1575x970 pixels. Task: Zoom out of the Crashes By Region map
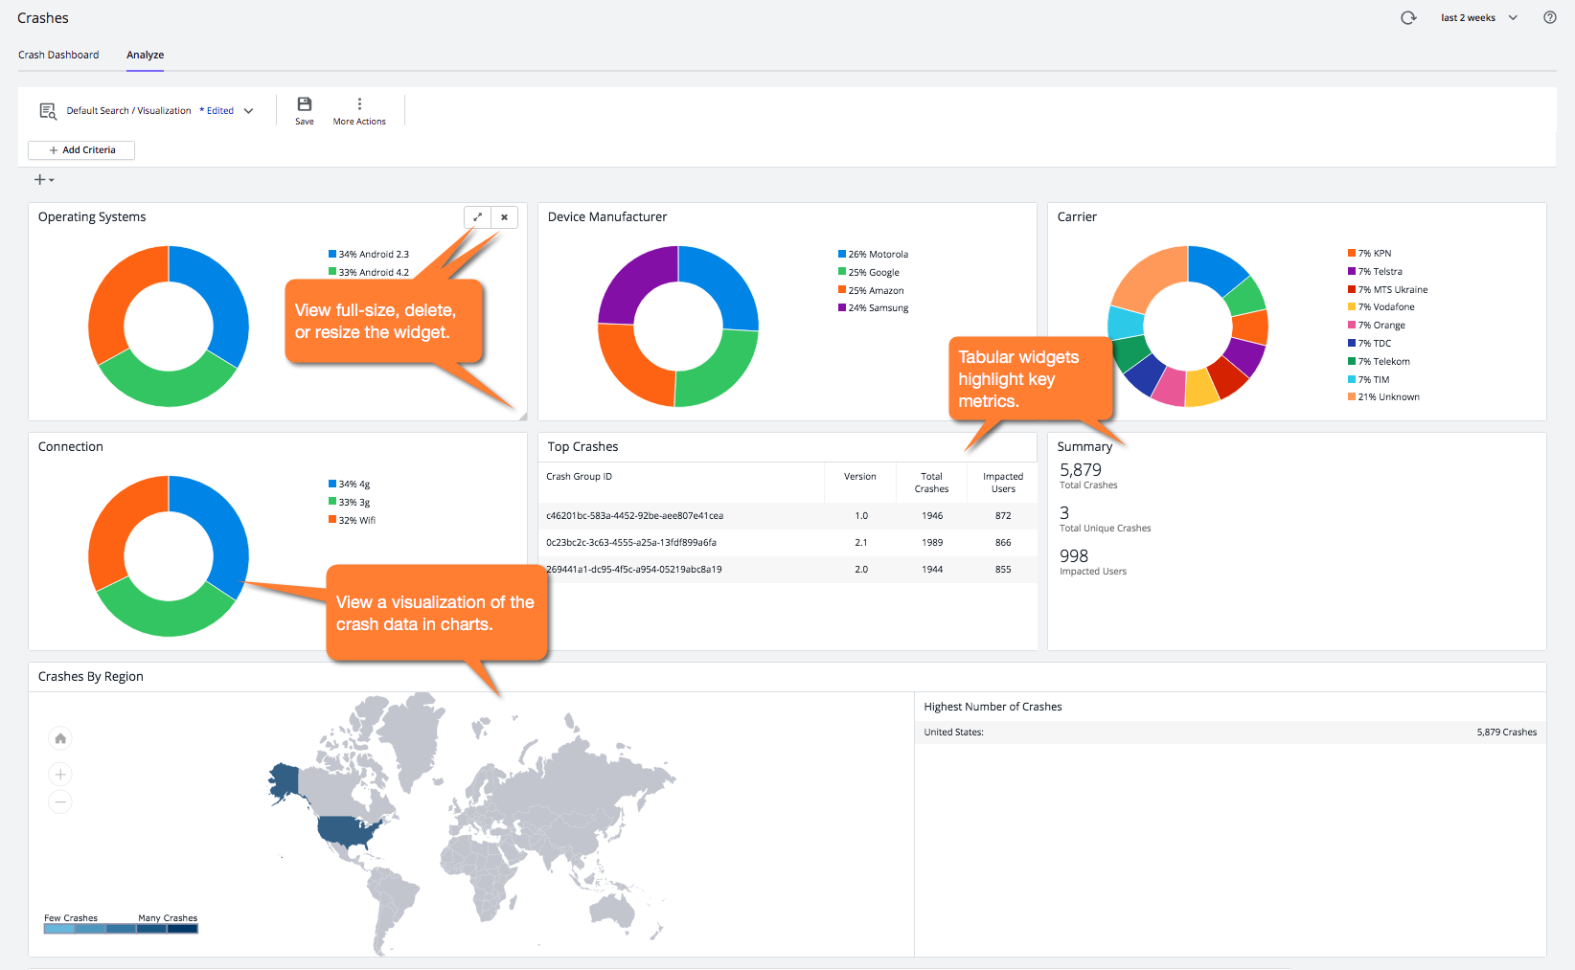59,801
